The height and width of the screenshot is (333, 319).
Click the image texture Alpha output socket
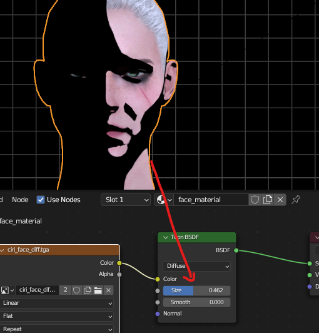pos(119,274)
